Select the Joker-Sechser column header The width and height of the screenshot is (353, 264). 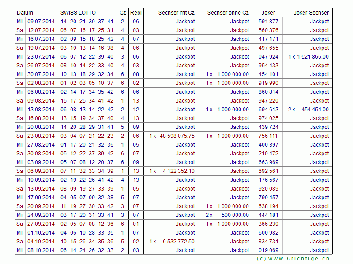pos(311,13)
